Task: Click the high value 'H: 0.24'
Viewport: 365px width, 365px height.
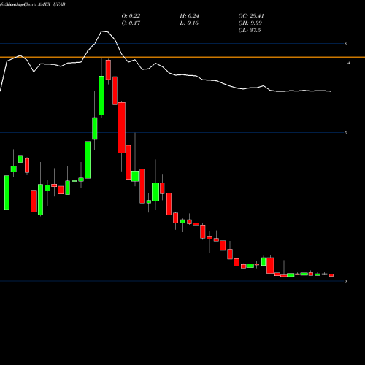Action: (x=189, y=16)
